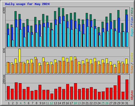This screenshot has height=106, width=135.
Task: Click the red KBytes bar for day 18
Action: coord(75,91)
